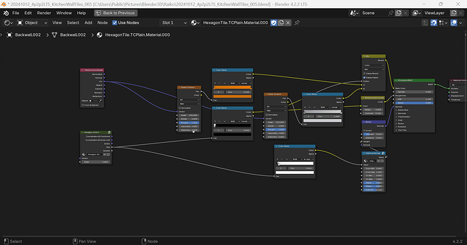Duplicate material with the new material icon
This screenshot has width=467, height=245.
pos(281,22)
